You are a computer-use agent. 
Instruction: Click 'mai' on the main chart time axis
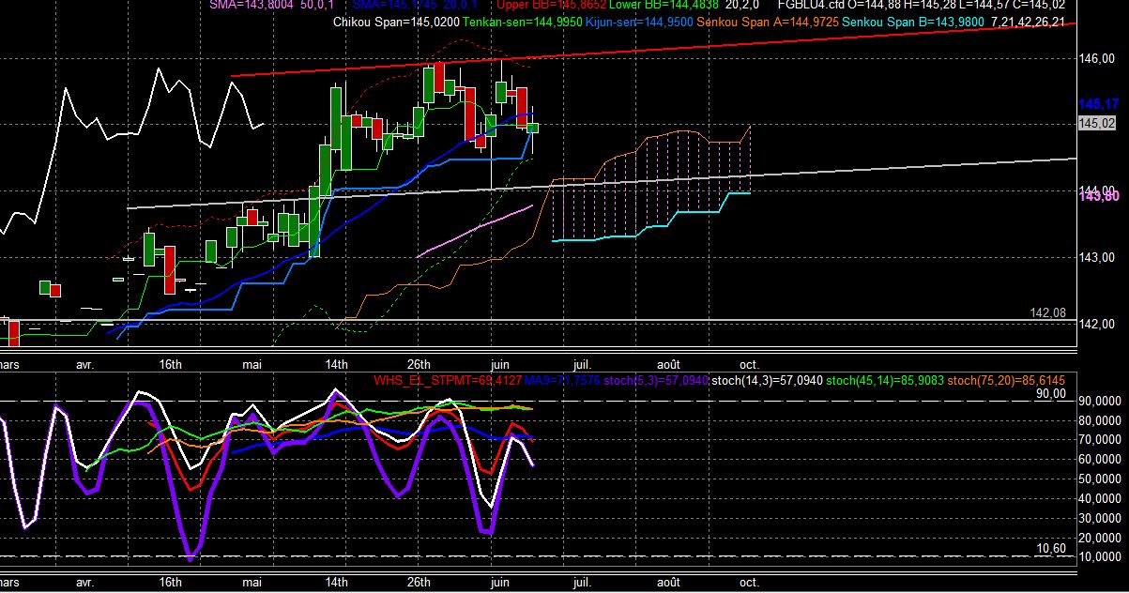[253, 364]
